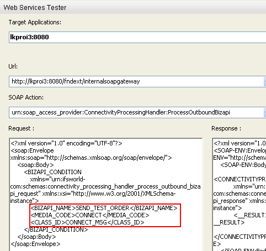
Task: Click the closing BIZAPI_CONDITION tag in Request
Action: (x=56, y=229)
